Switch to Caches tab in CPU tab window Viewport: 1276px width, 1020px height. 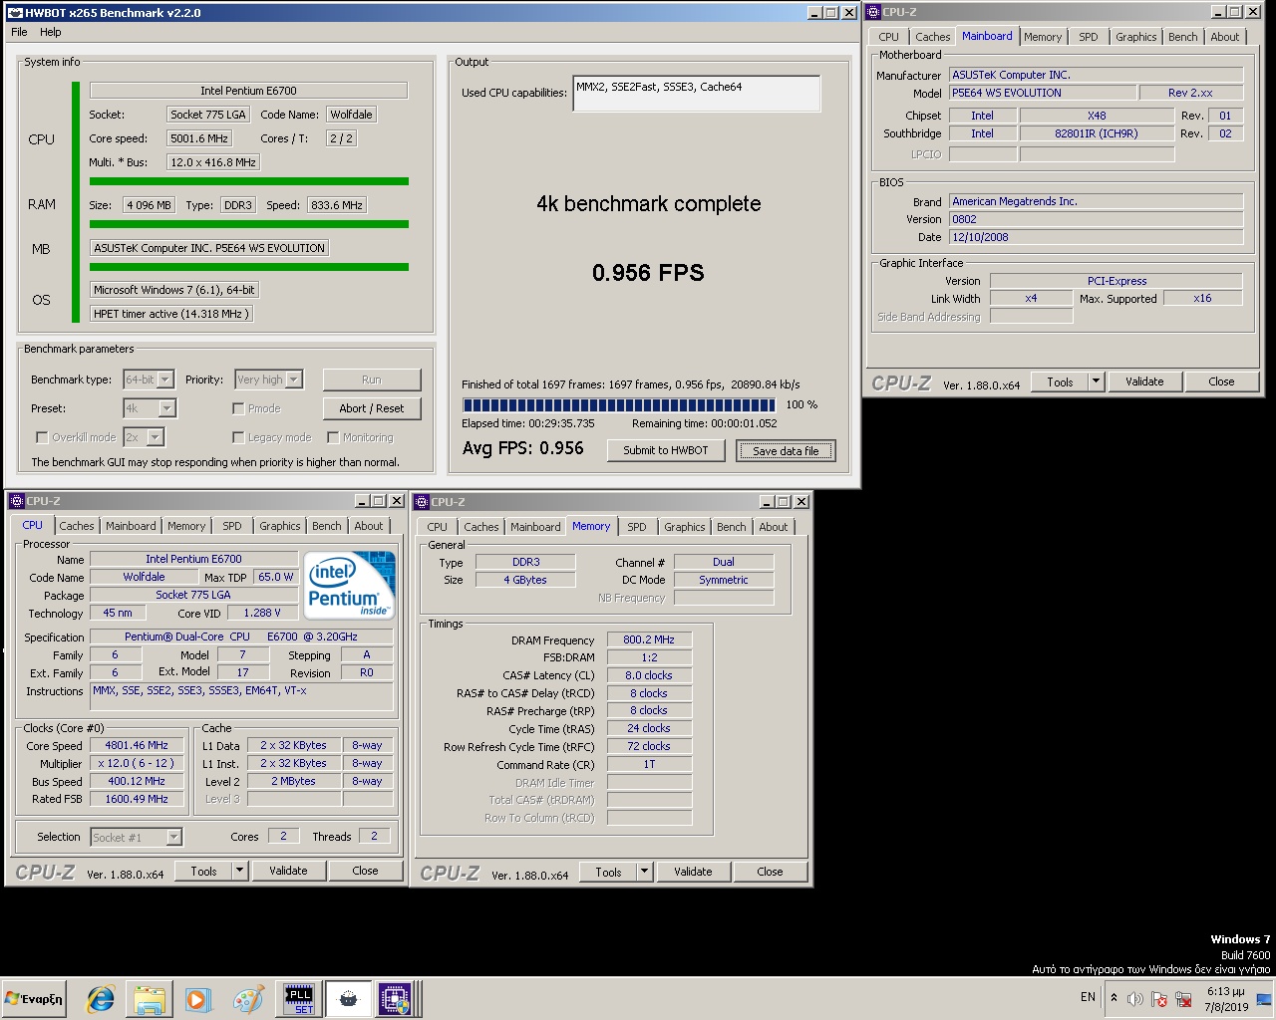coord(77,526)
